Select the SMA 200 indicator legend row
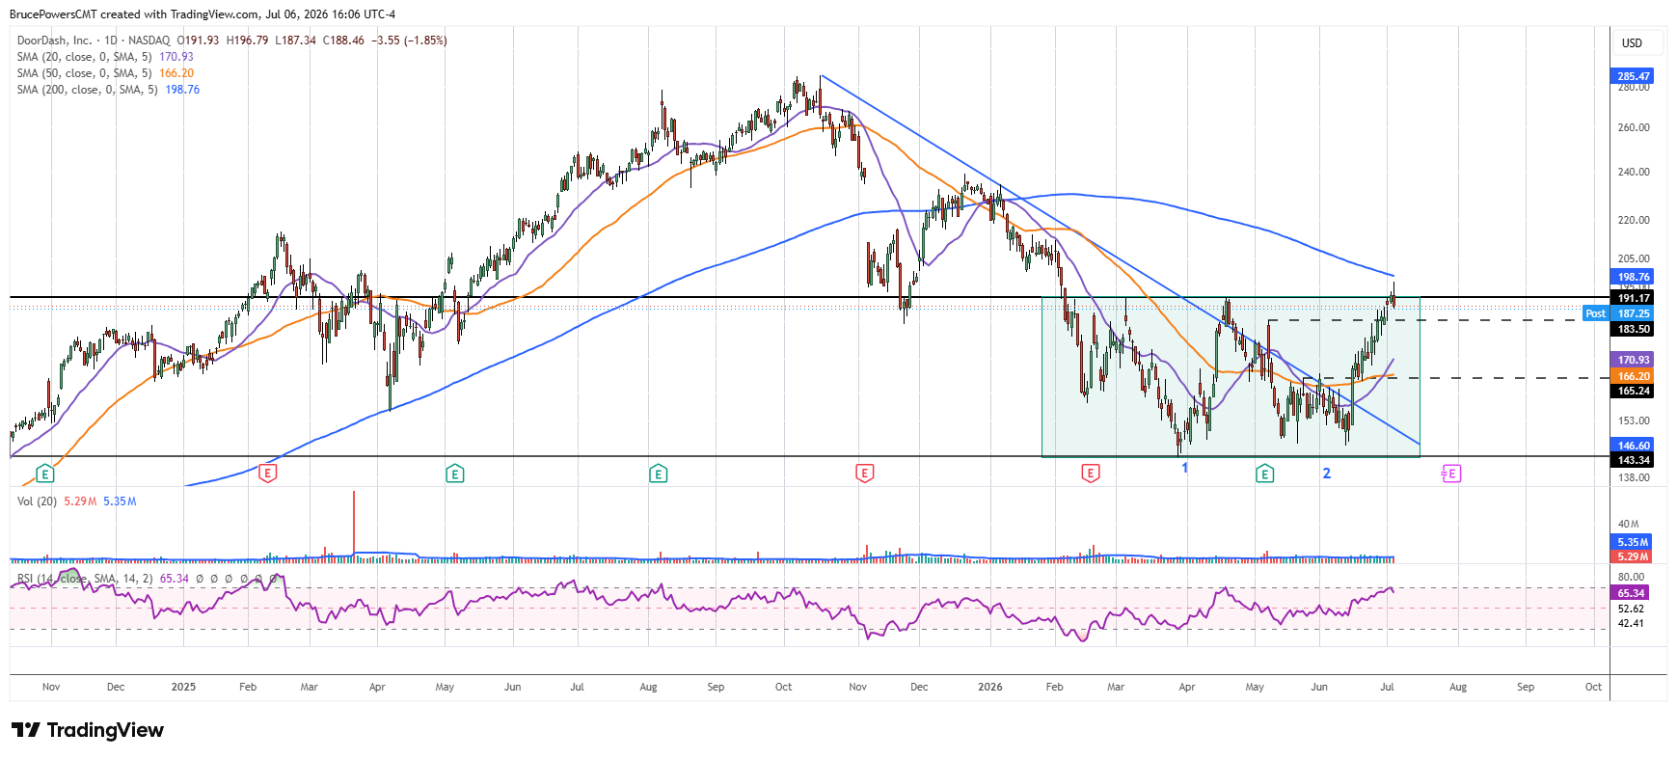 click(x=108, y=90)
